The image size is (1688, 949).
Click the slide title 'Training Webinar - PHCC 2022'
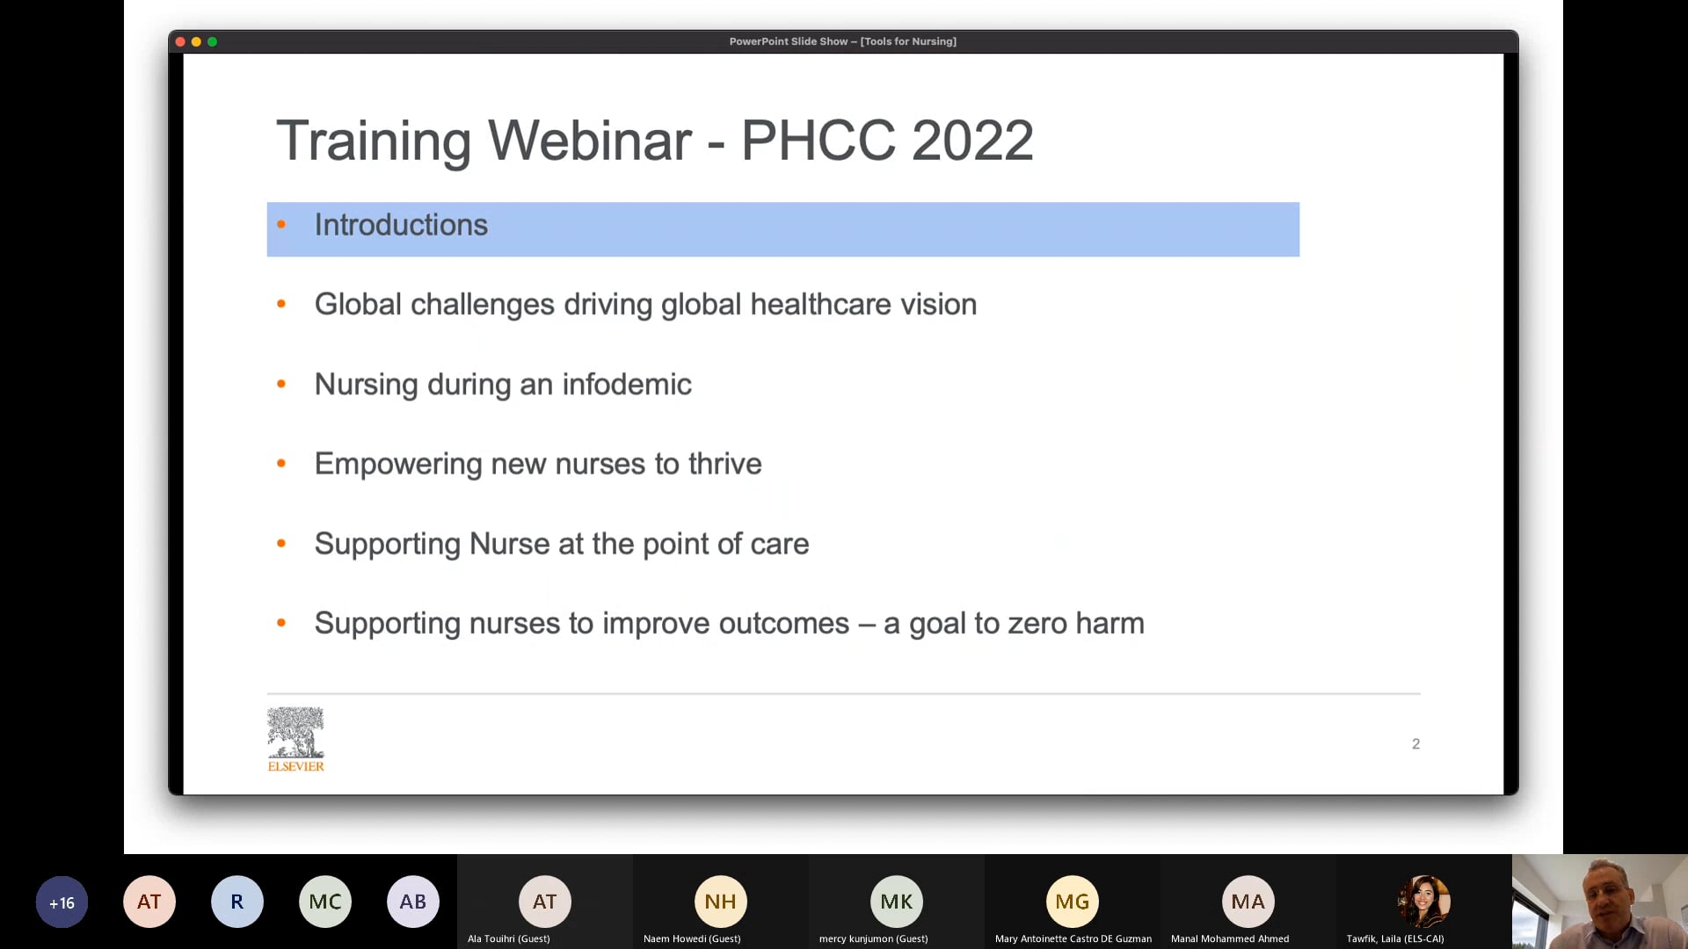655,141
